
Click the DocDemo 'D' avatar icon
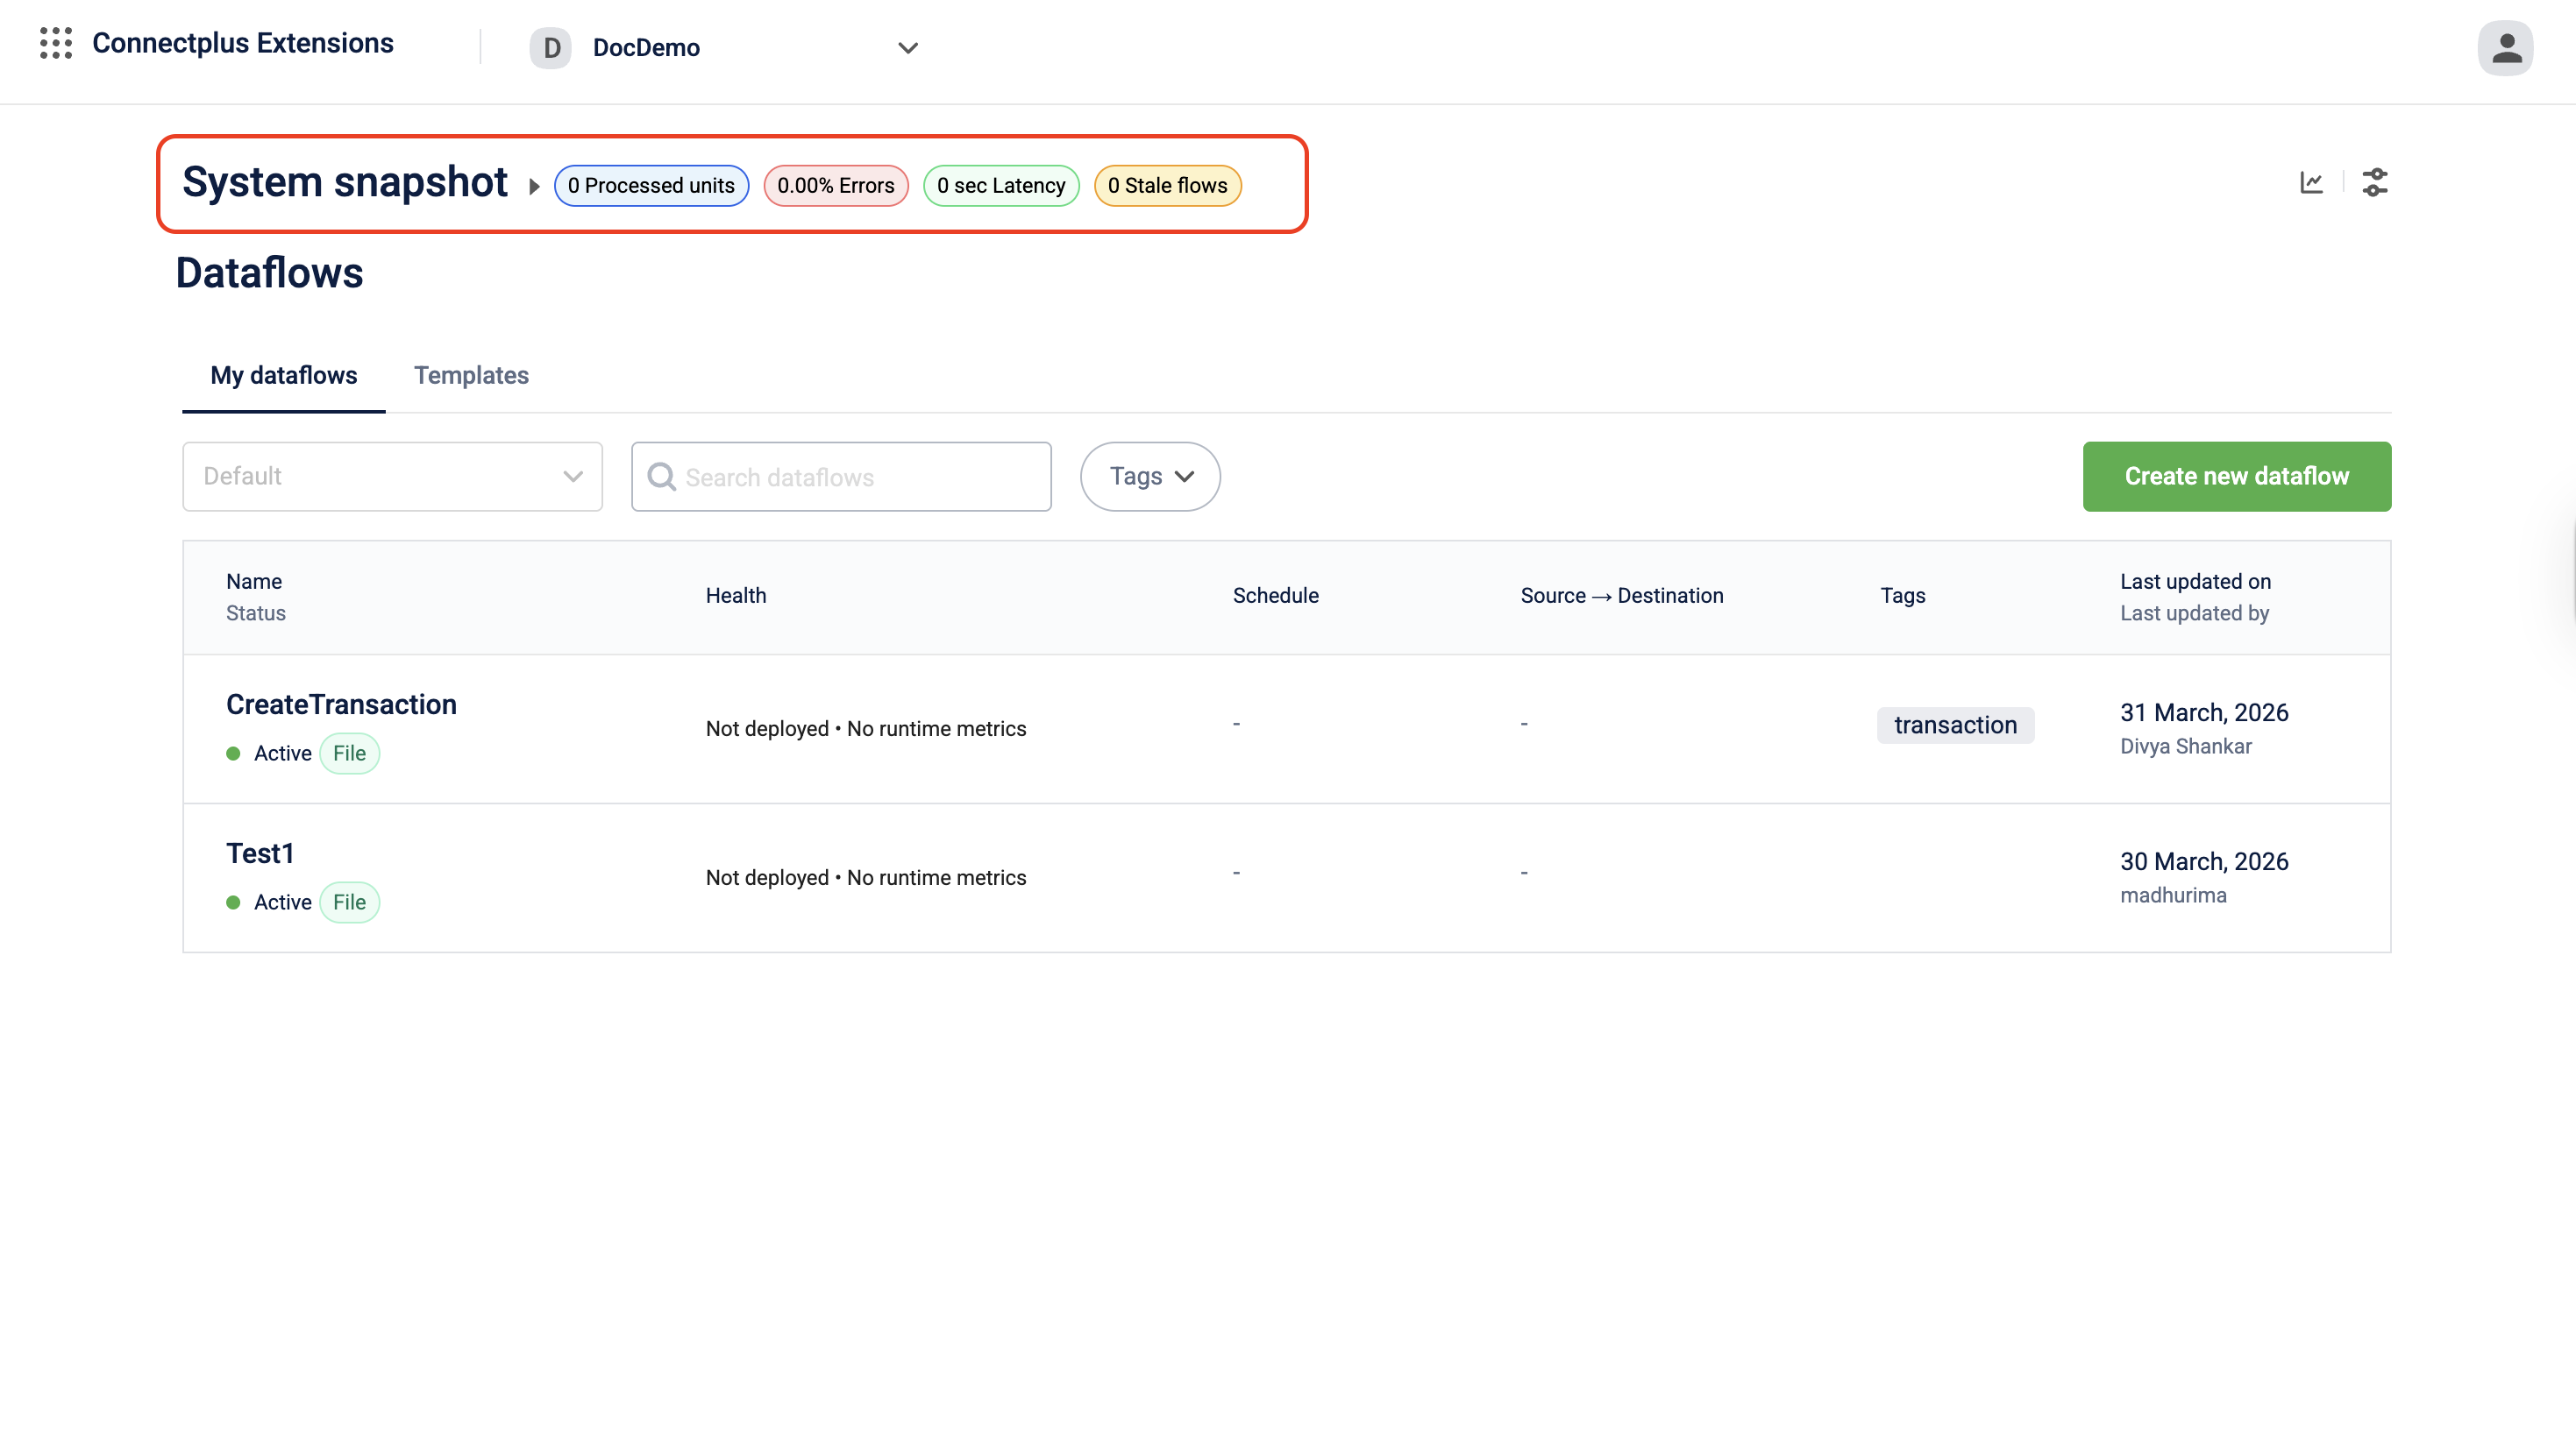[551, 48]
